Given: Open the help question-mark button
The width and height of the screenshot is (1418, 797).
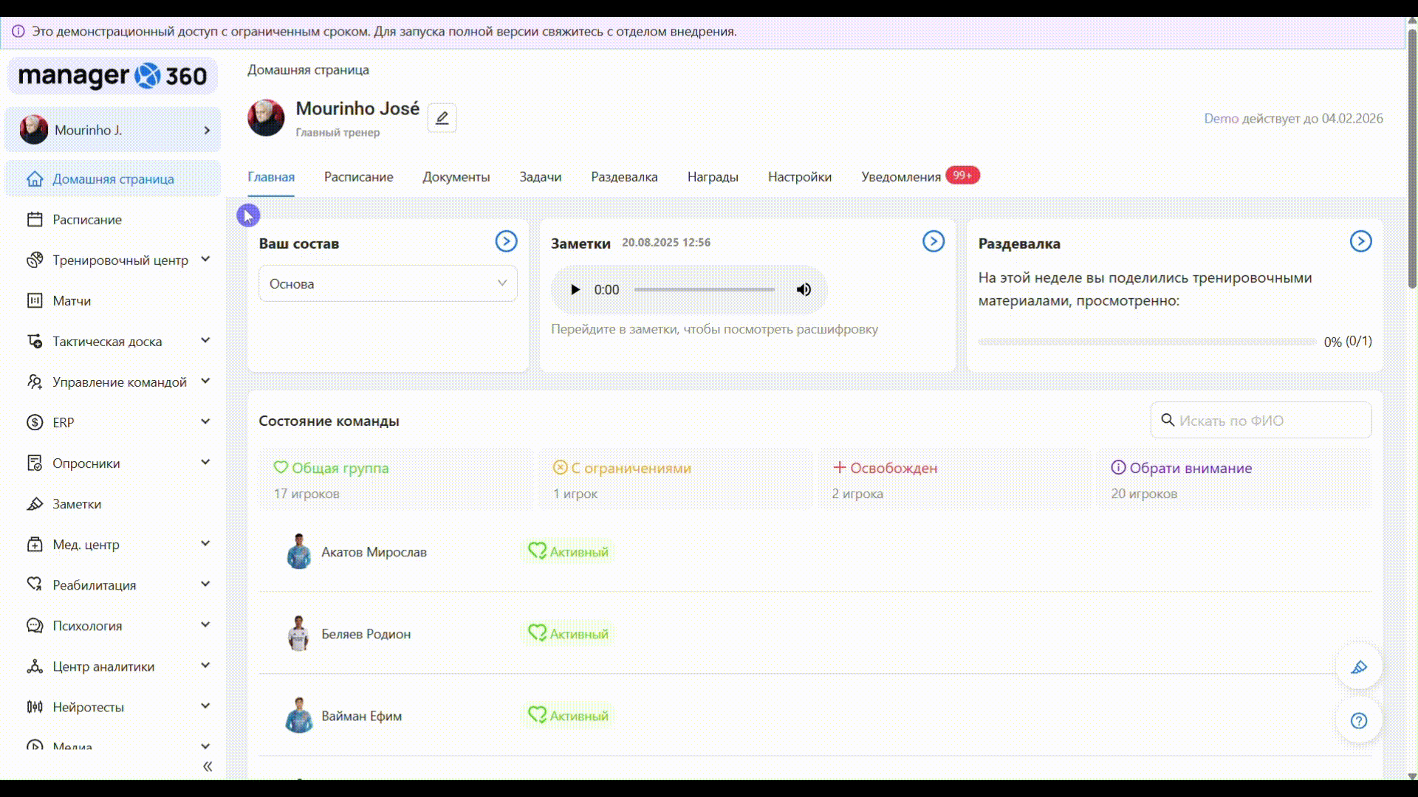Looking at the screenshot, I should 1359,720.
